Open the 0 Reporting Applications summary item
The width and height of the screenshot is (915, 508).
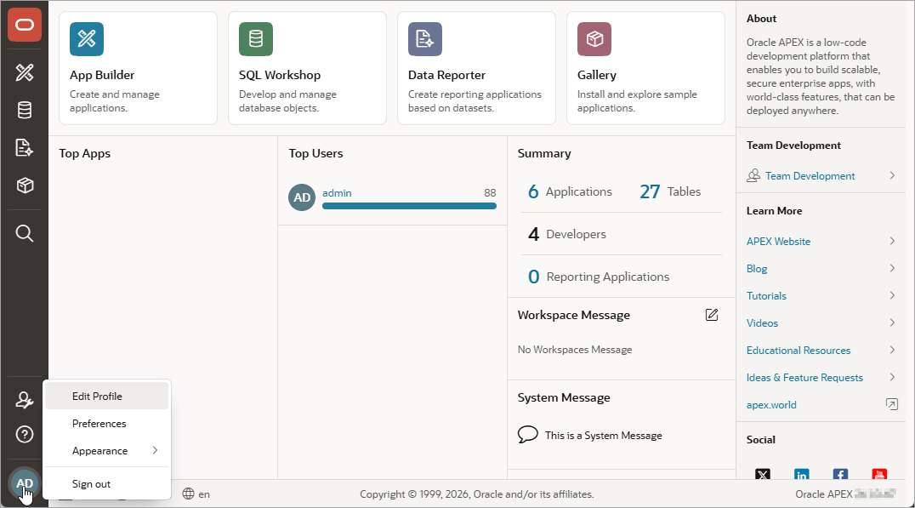point(599,277)
